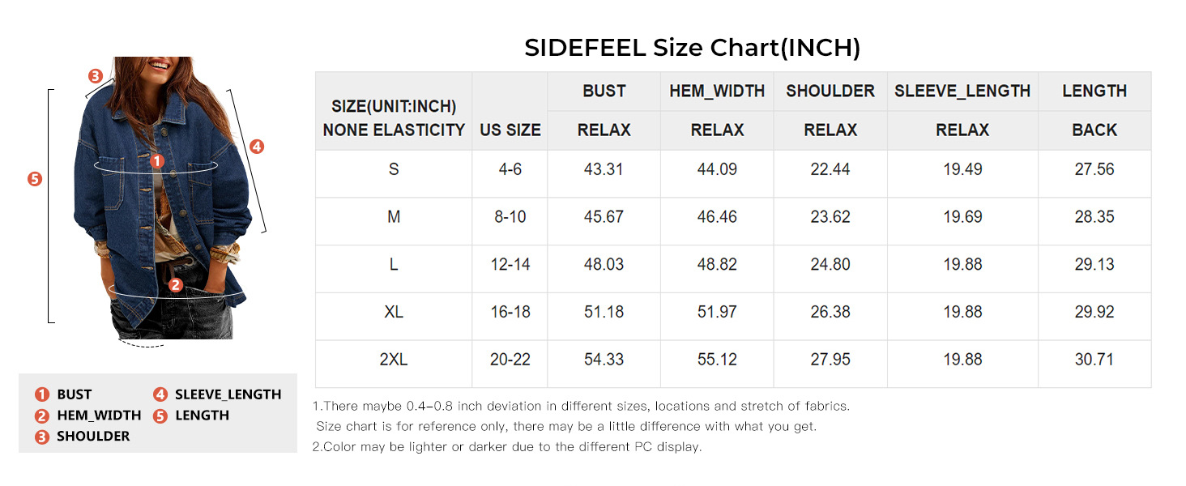Select the 8-10 US size cell
Image resolution: width=1186 pixels, height=486 pixels.
click(510, 217)
